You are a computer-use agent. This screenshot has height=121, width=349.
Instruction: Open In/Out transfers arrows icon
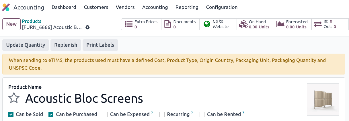[x=318, y=24]
